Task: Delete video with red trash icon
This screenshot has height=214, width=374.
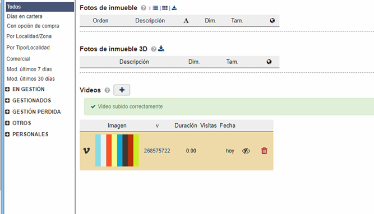Action: tap(264, 151)
